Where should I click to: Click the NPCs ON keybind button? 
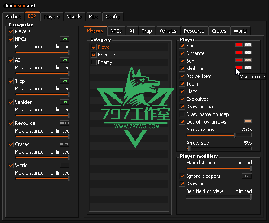(x=65, y=39)
